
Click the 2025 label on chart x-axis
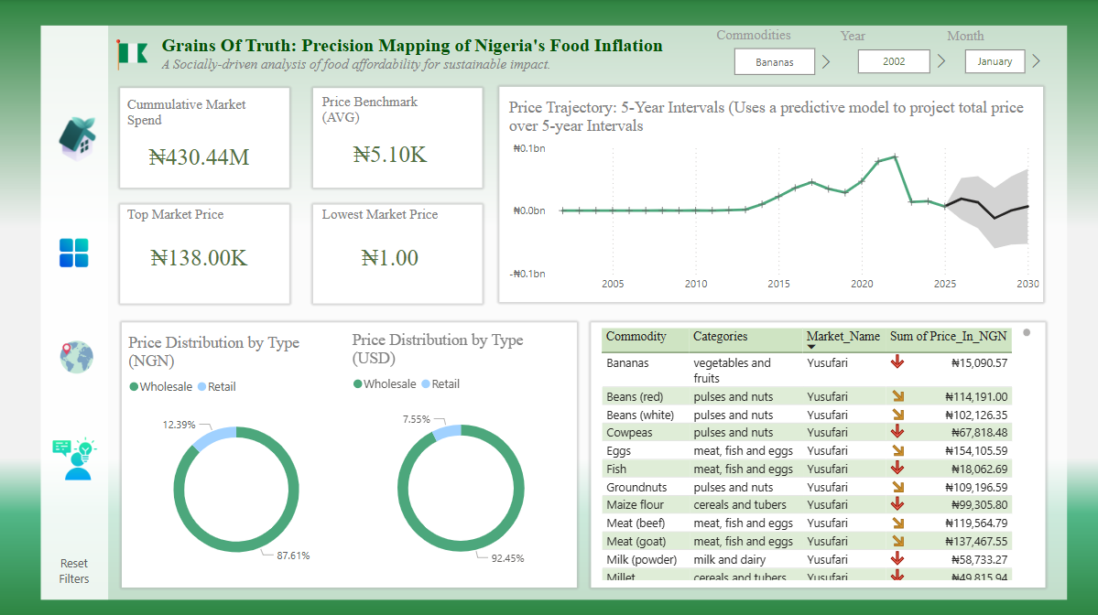tap(945, 284)
